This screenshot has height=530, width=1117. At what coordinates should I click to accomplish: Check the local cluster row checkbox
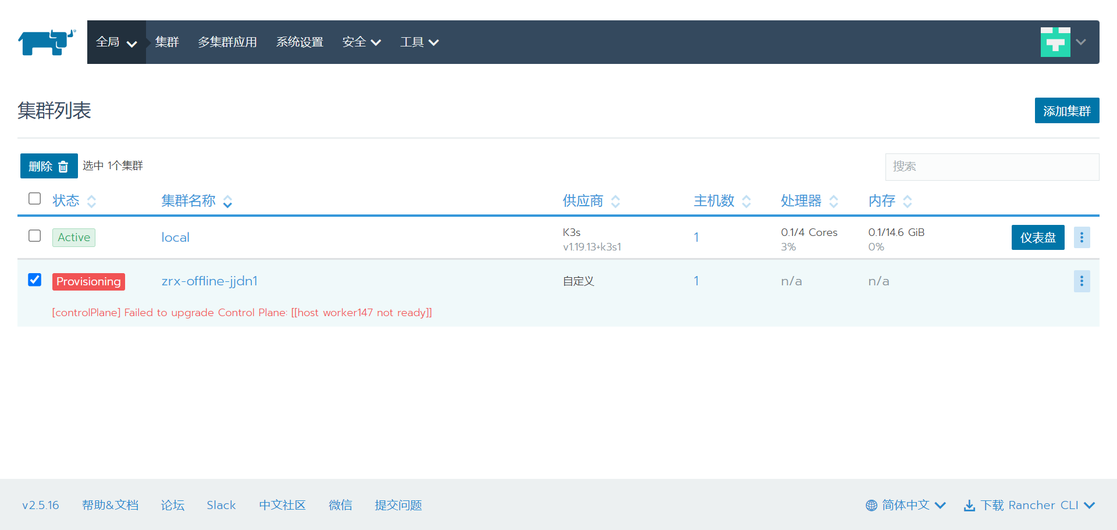click(35, 236)
